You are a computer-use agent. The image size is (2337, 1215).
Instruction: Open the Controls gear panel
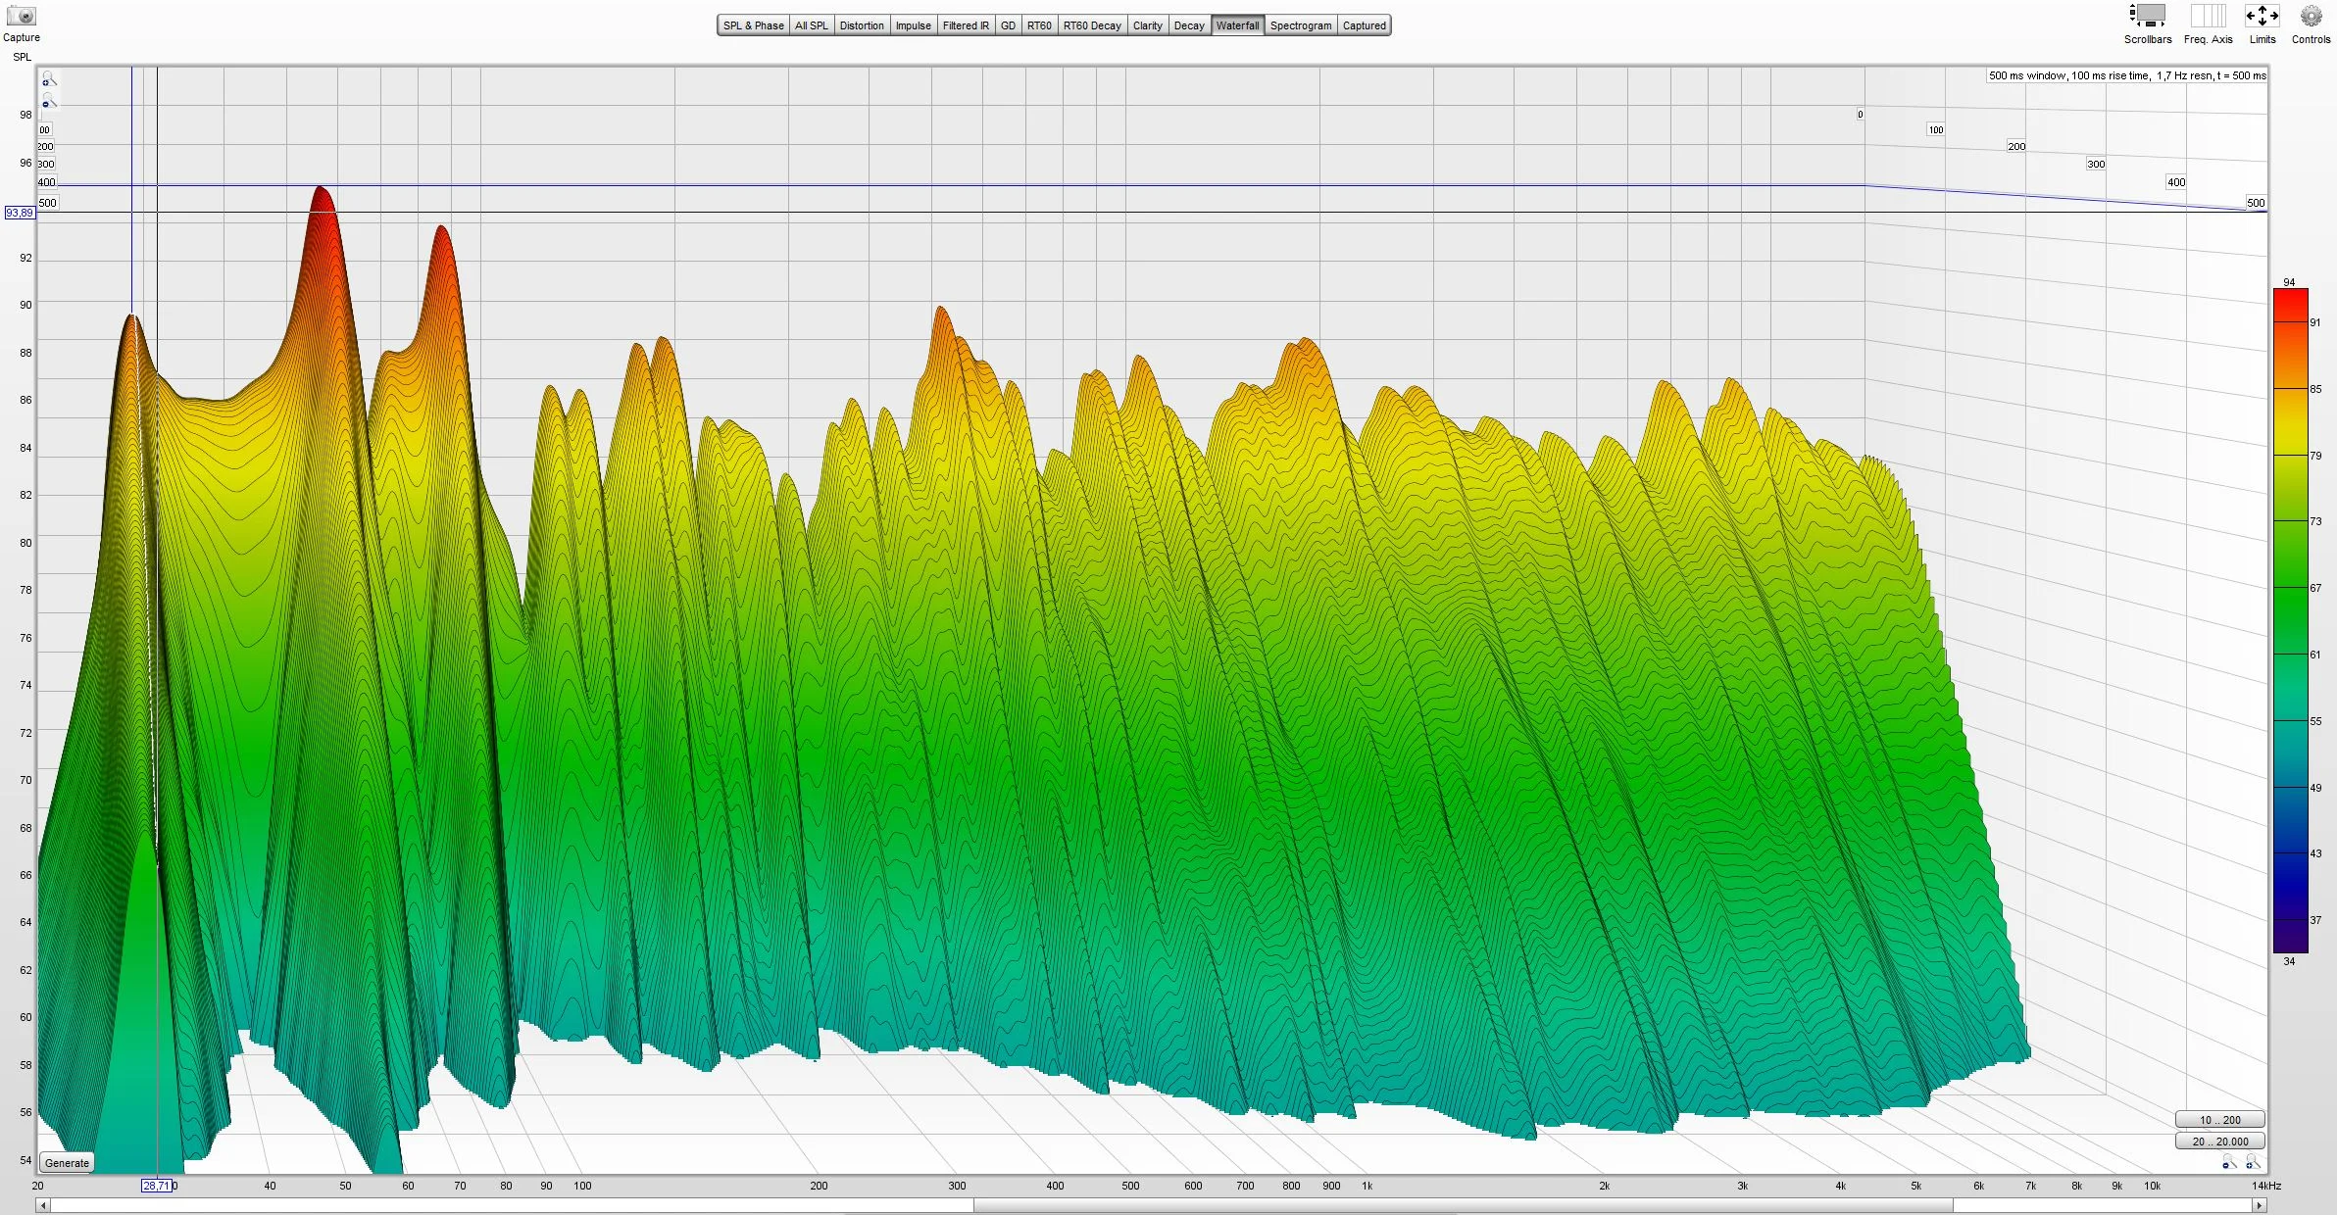click(2311, 17)
